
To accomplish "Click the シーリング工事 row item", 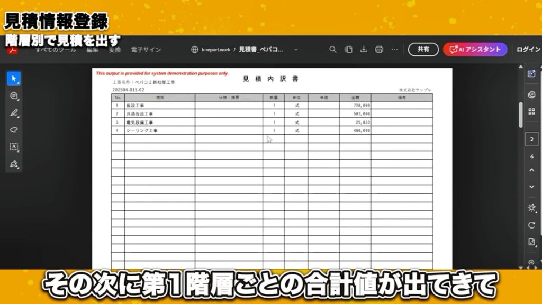I will pyautogui.click(x=142, y=131).
